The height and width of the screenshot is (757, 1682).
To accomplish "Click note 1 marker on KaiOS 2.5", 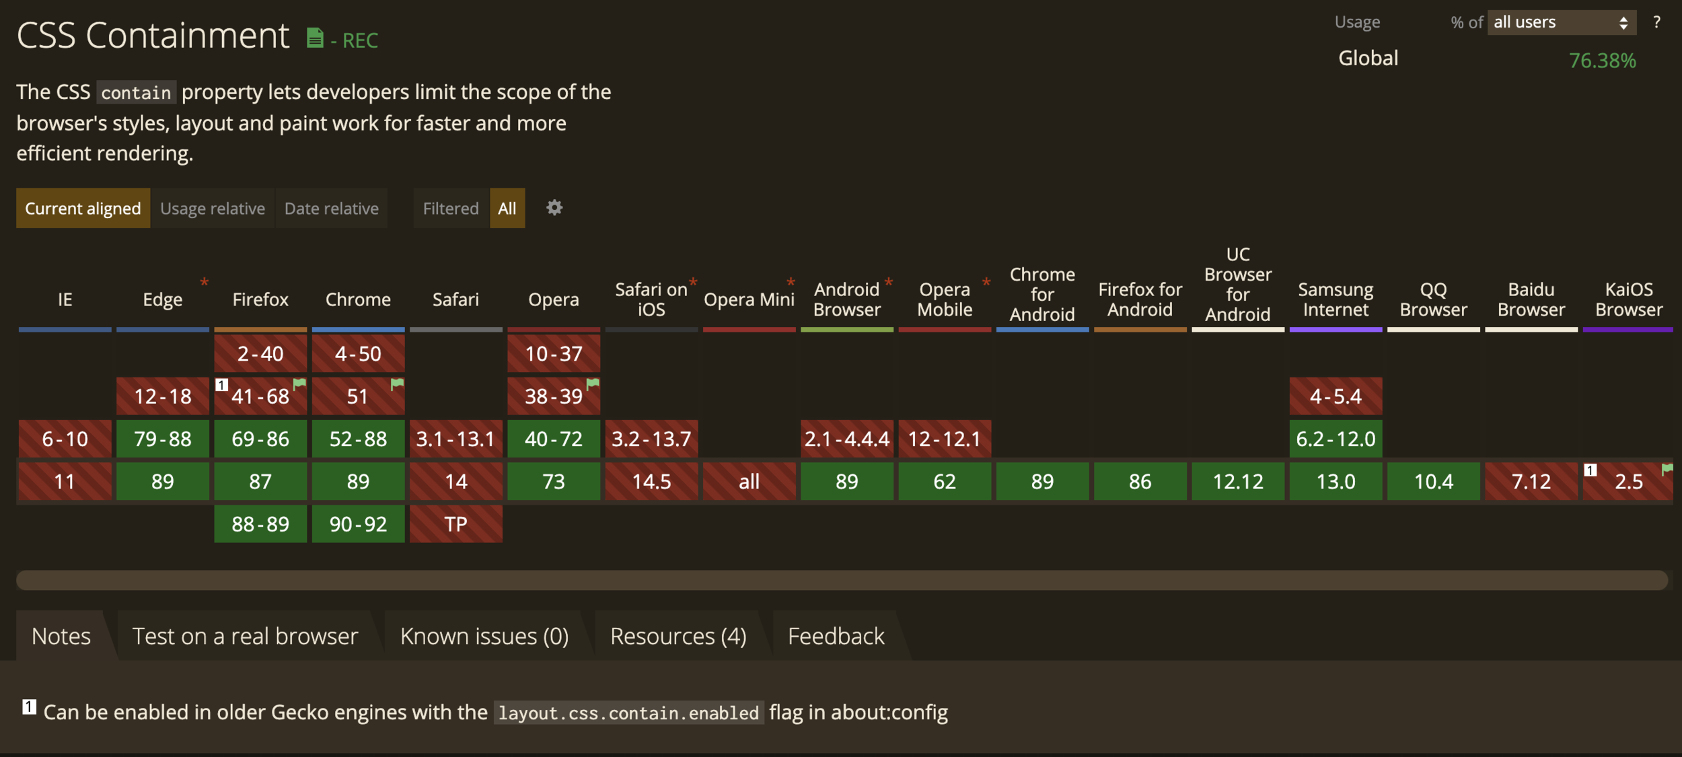I will [x=1590, y=470].
